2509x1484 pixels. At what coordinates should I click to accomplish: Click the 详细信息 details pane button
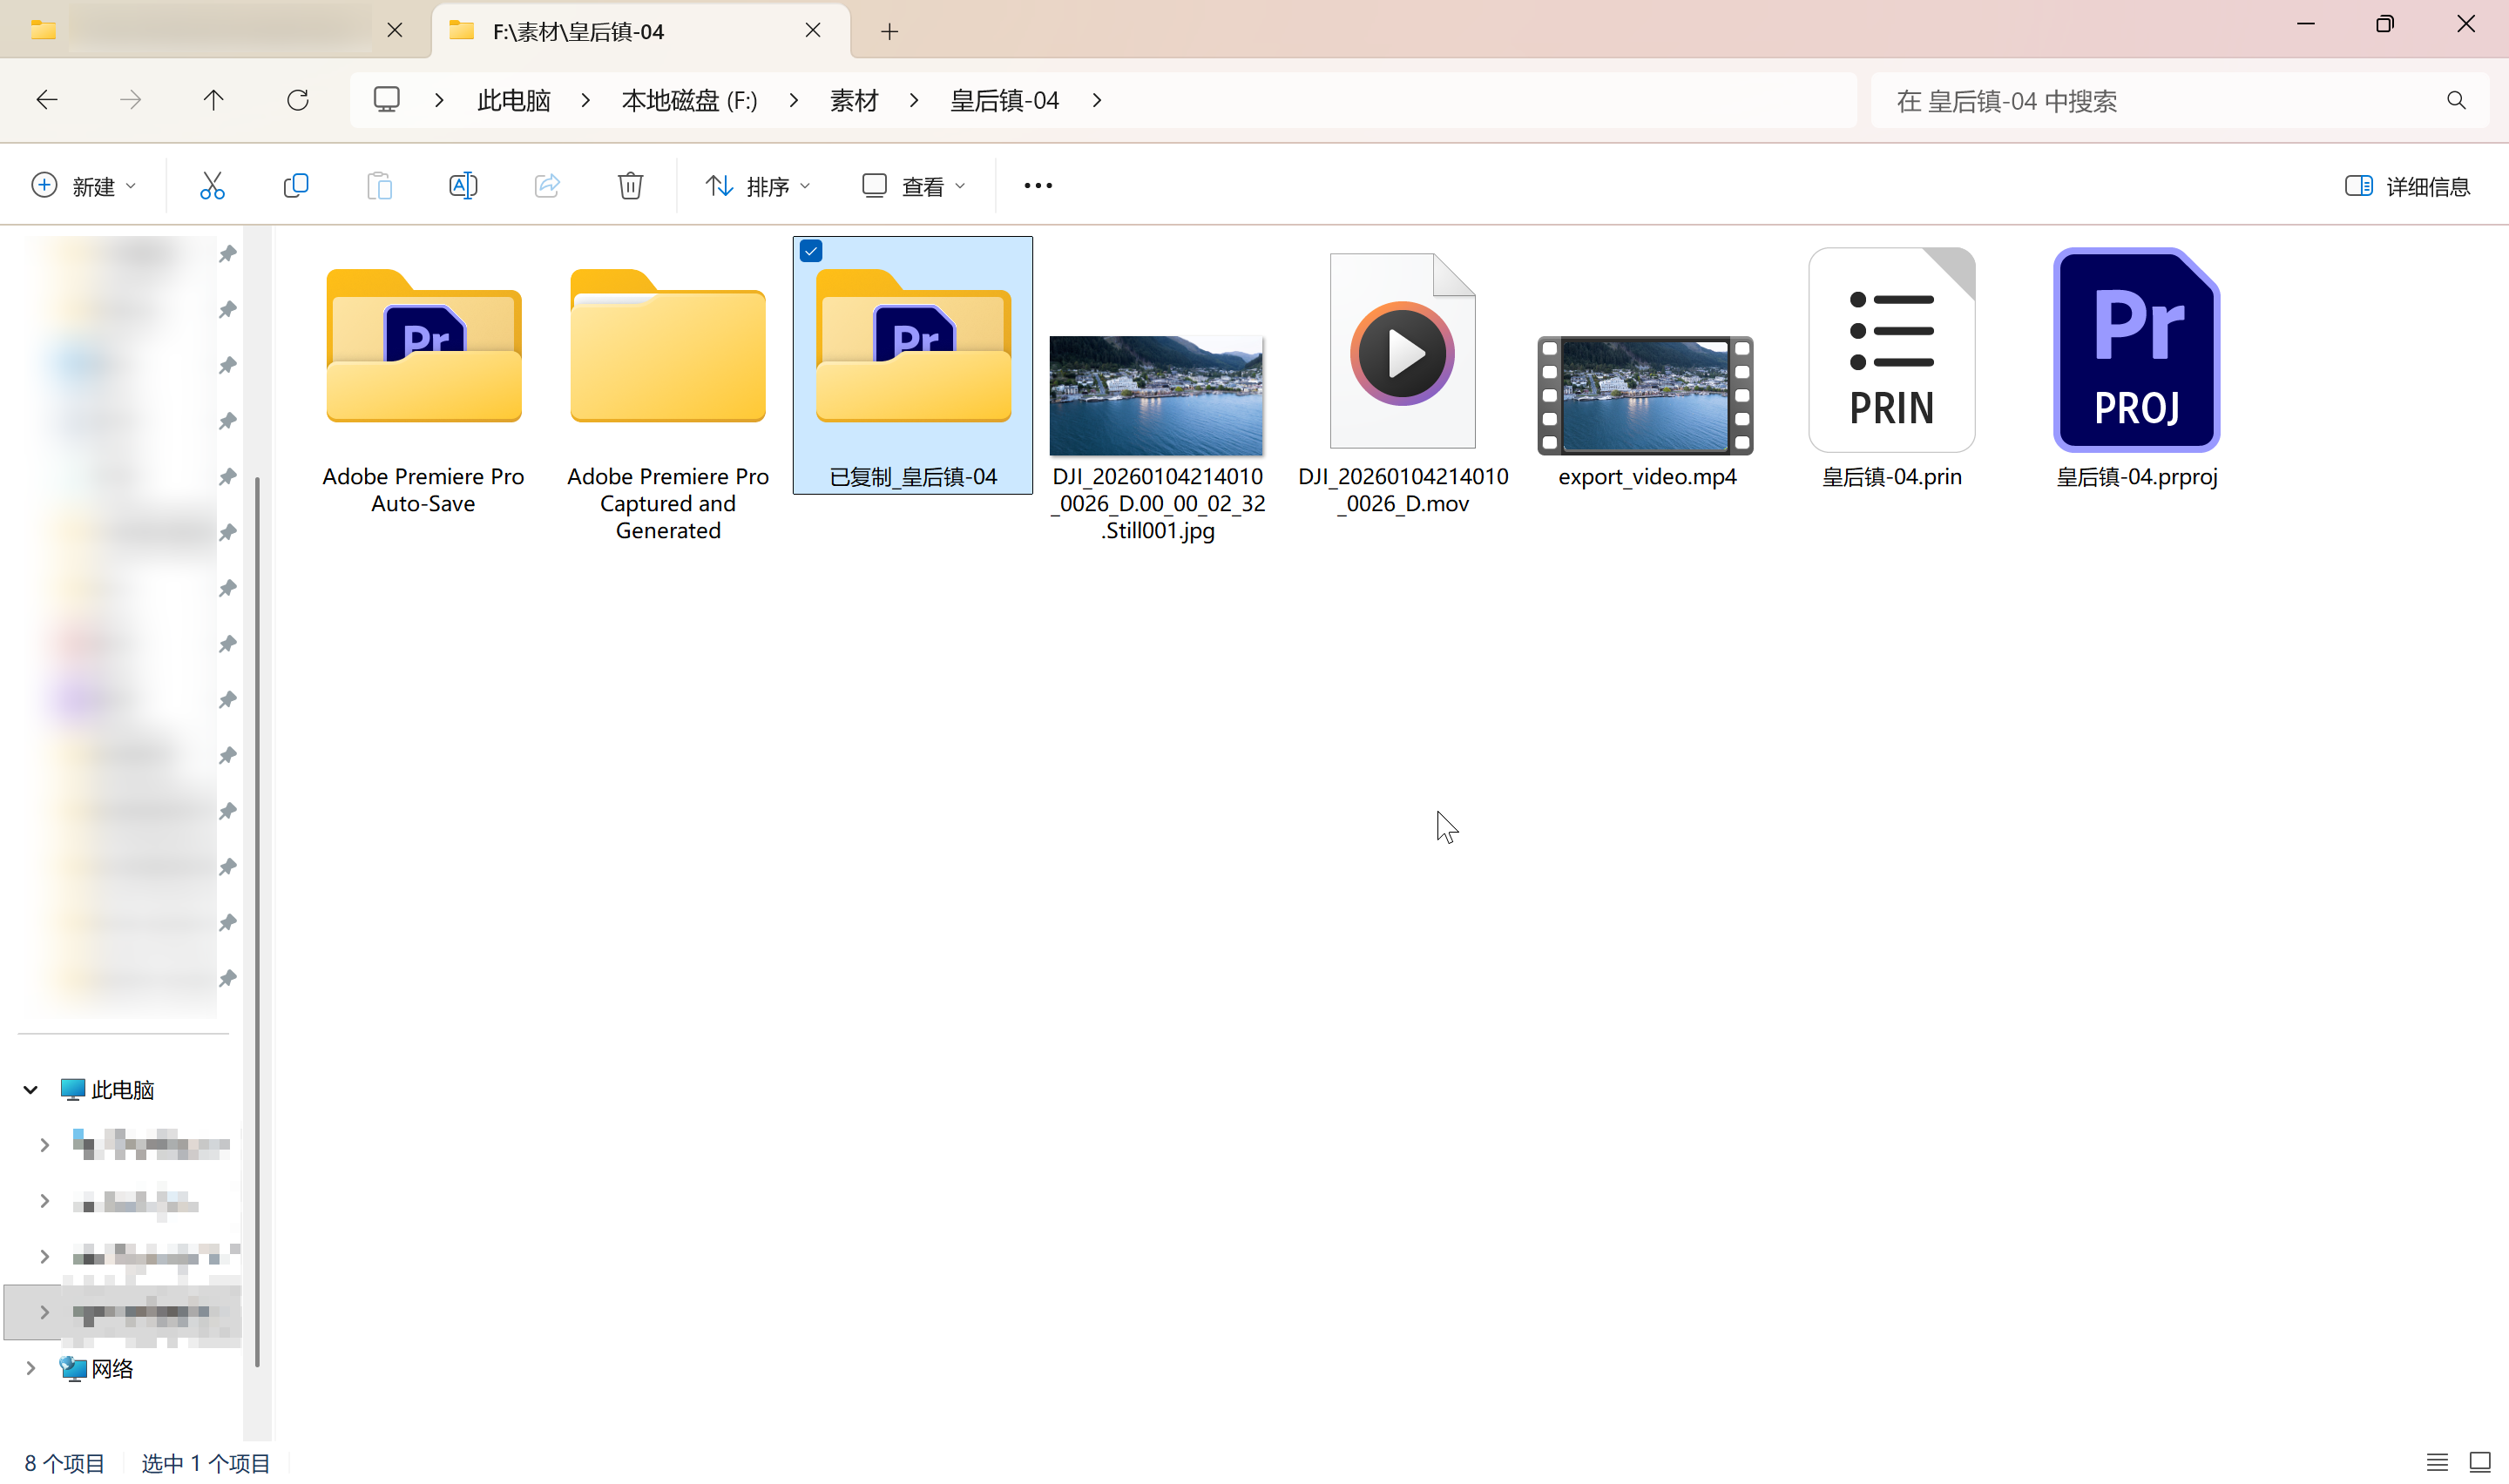tap(2407, 186)
